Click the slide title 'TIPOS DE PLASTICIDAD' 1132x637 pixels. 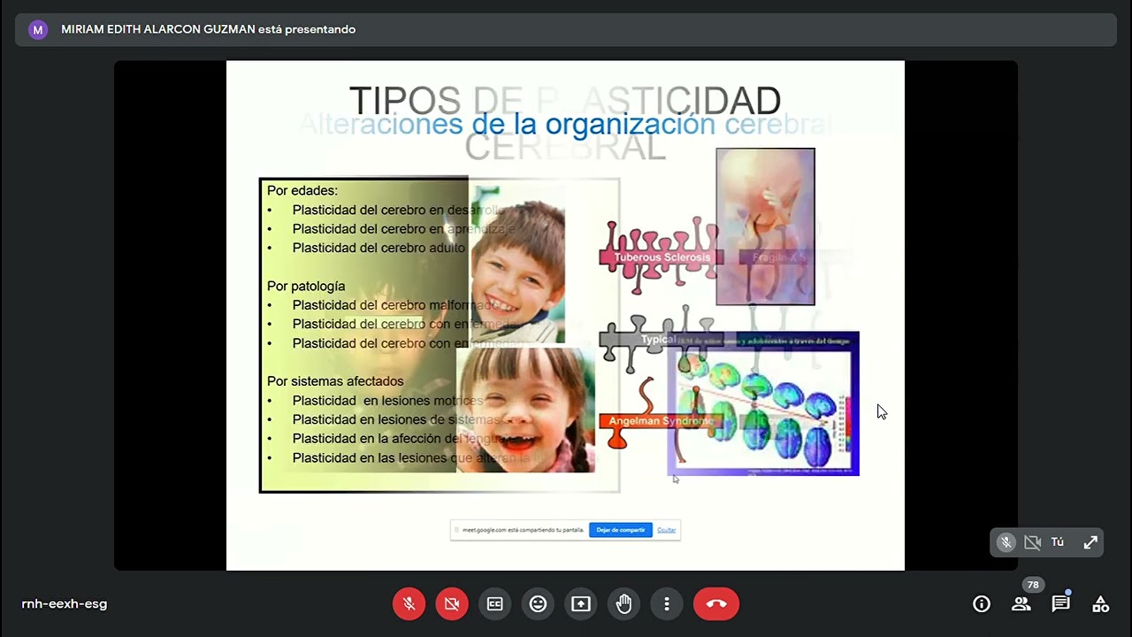[565, 101]
